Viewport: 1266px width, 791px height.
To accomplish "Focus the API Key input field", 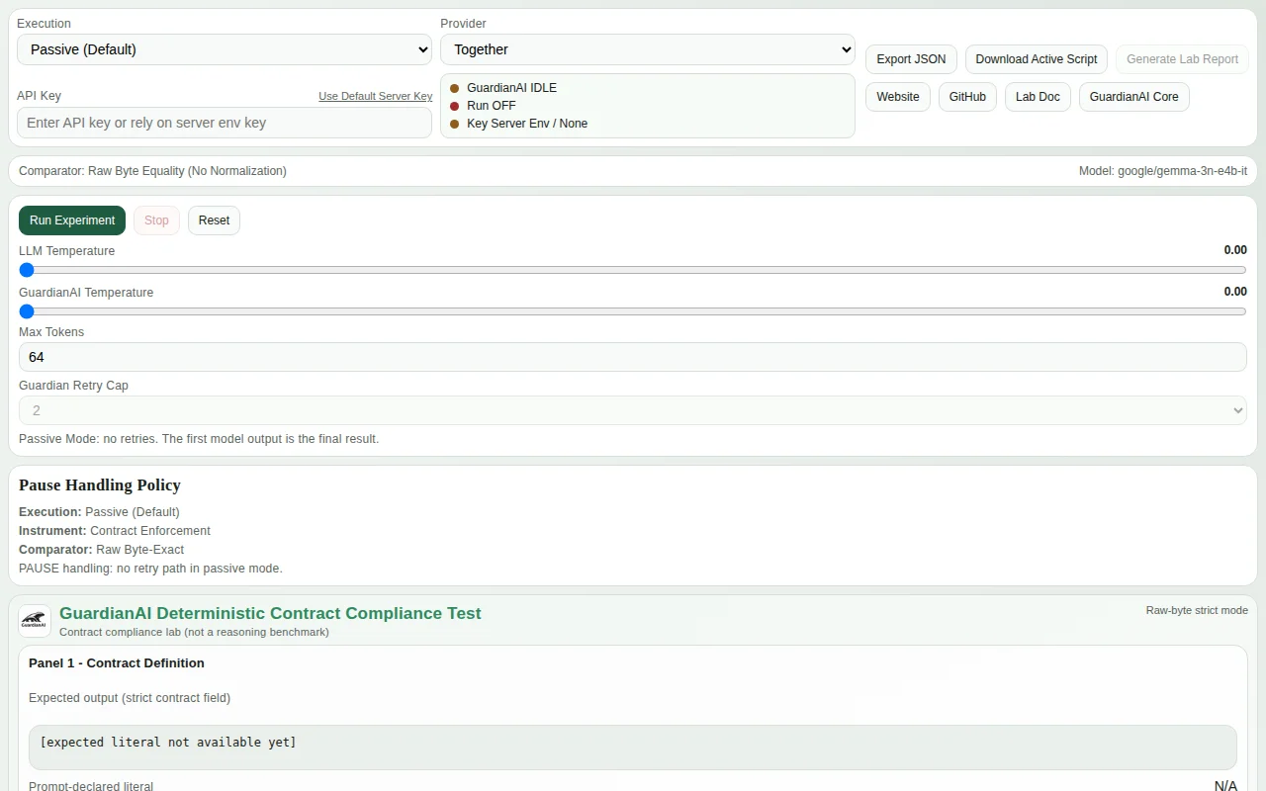I will tap(225, 123).
